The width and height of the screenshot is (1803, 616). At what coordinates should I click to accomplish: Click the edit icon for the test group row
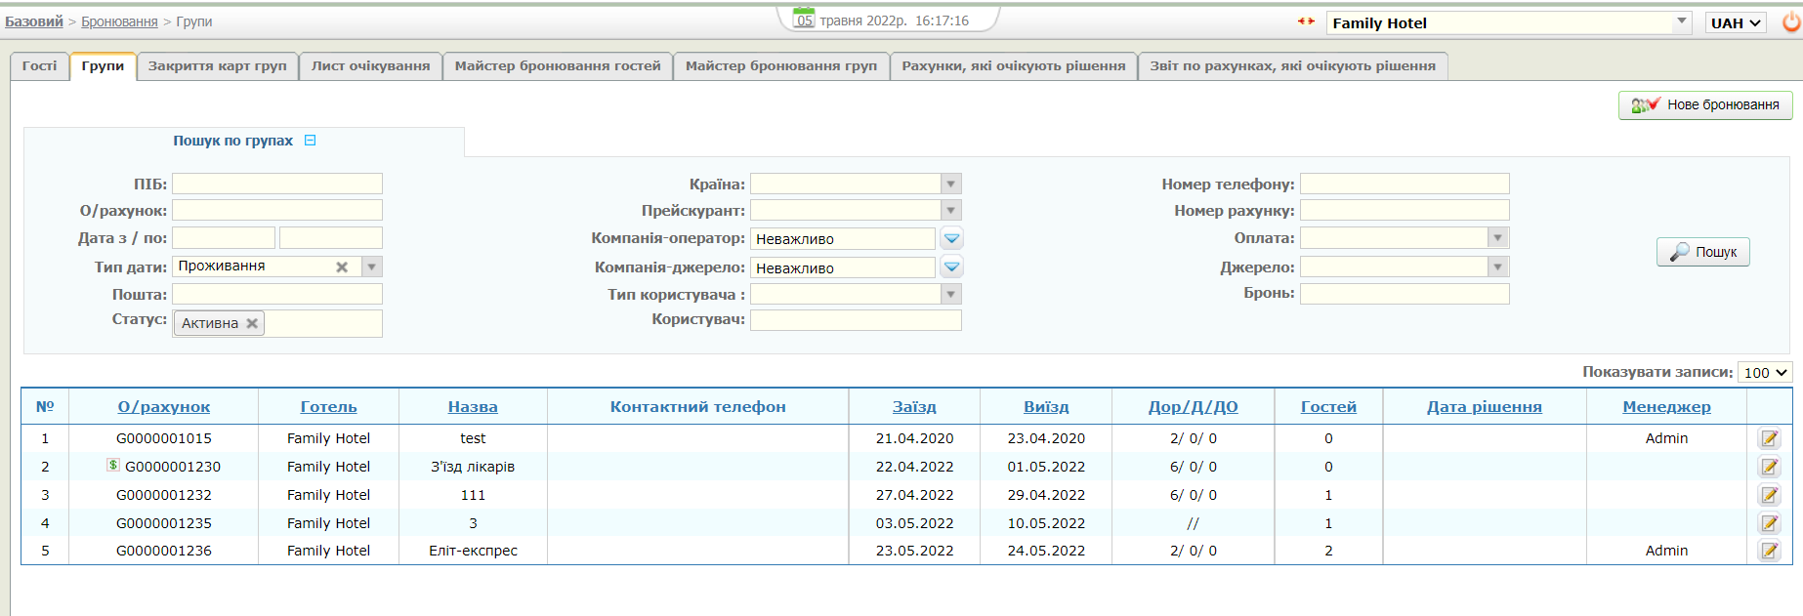(1769, 438)
